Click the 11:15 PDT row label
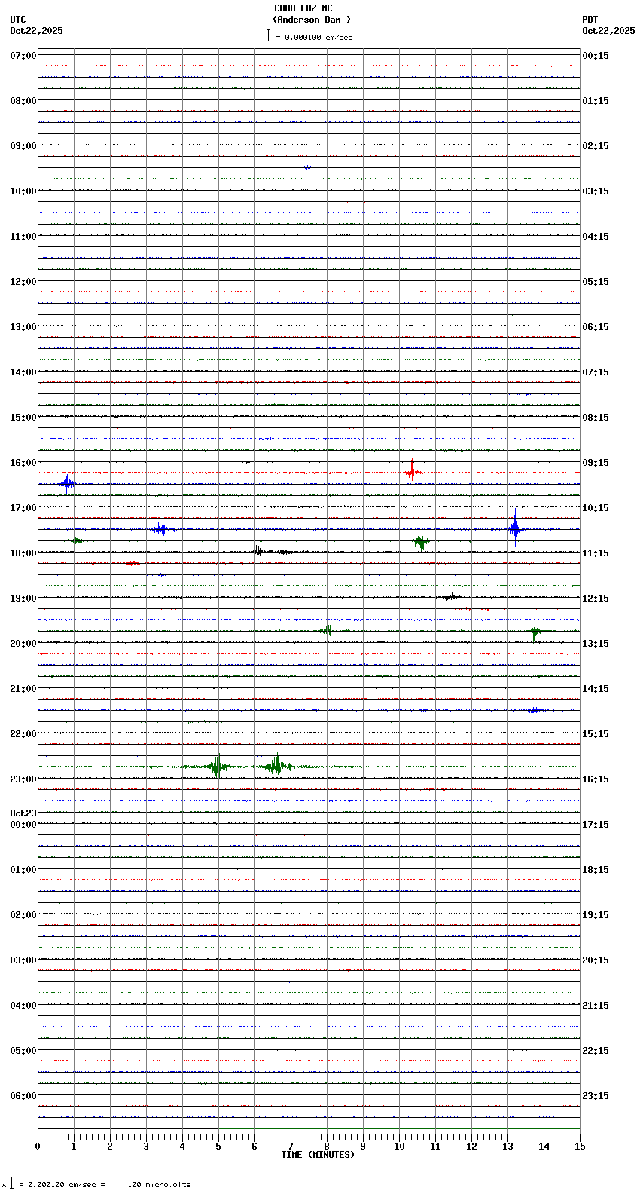The height and width of the screenshot is (1194, 640). click(596, 553)
